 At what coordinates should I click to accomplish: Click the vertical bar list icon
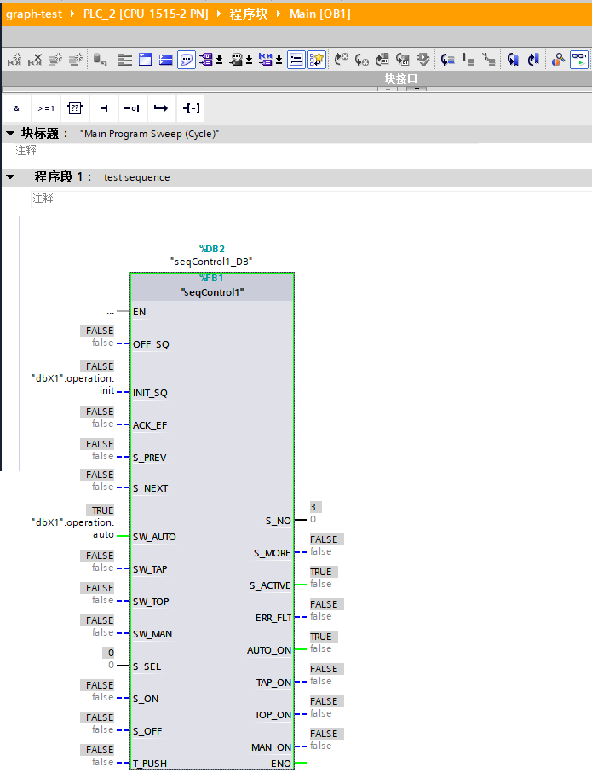[468, 60]
